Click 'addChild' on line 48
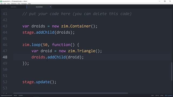 pyautogui.click(x=56, y=57)
